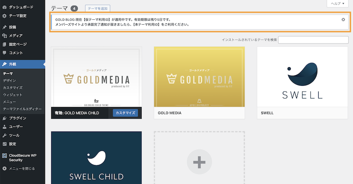The image size is (353, 184).
Task: Select the gold GOLD MEDIA theme thumbnail
Action: pyautogui.click(x=199, y=77)
